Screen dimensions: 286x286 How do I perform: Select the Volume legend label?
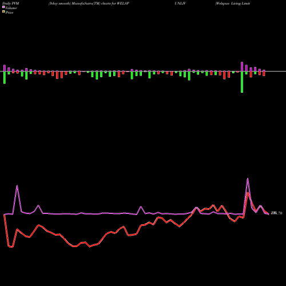11,8
